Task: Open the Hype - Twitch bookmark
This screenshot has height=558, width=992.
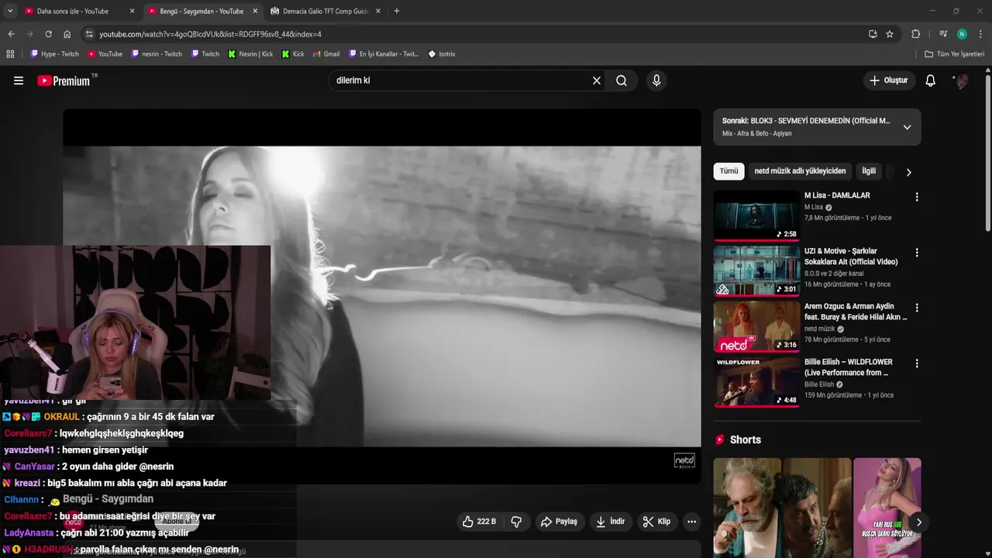Action: (x=54, y=54)
